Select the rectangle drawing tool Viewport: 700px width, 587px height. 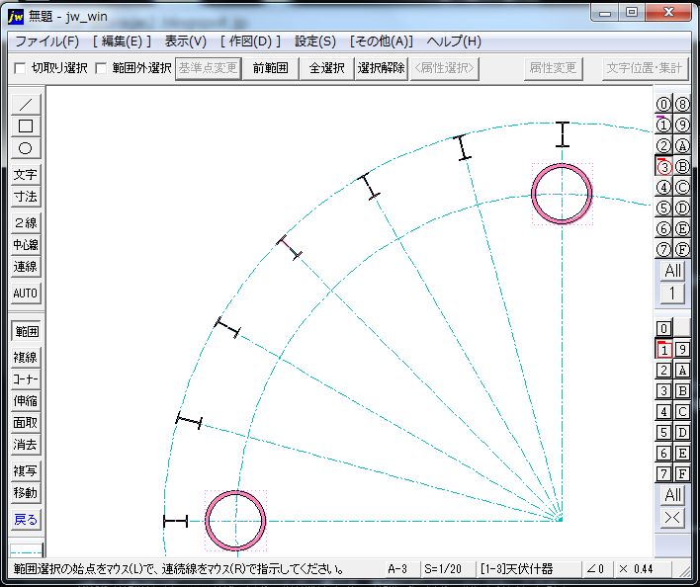[x=26, y=126]
